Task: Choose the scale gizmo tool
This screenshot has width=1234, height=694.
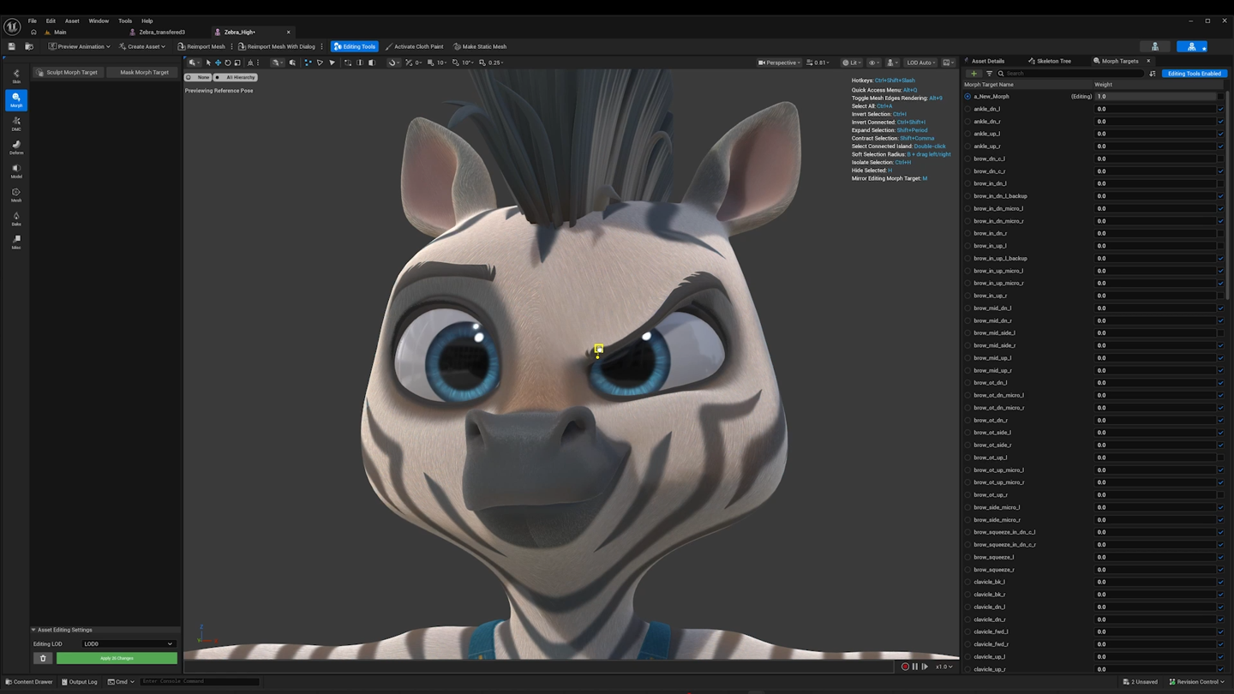Action: [237, 63]
